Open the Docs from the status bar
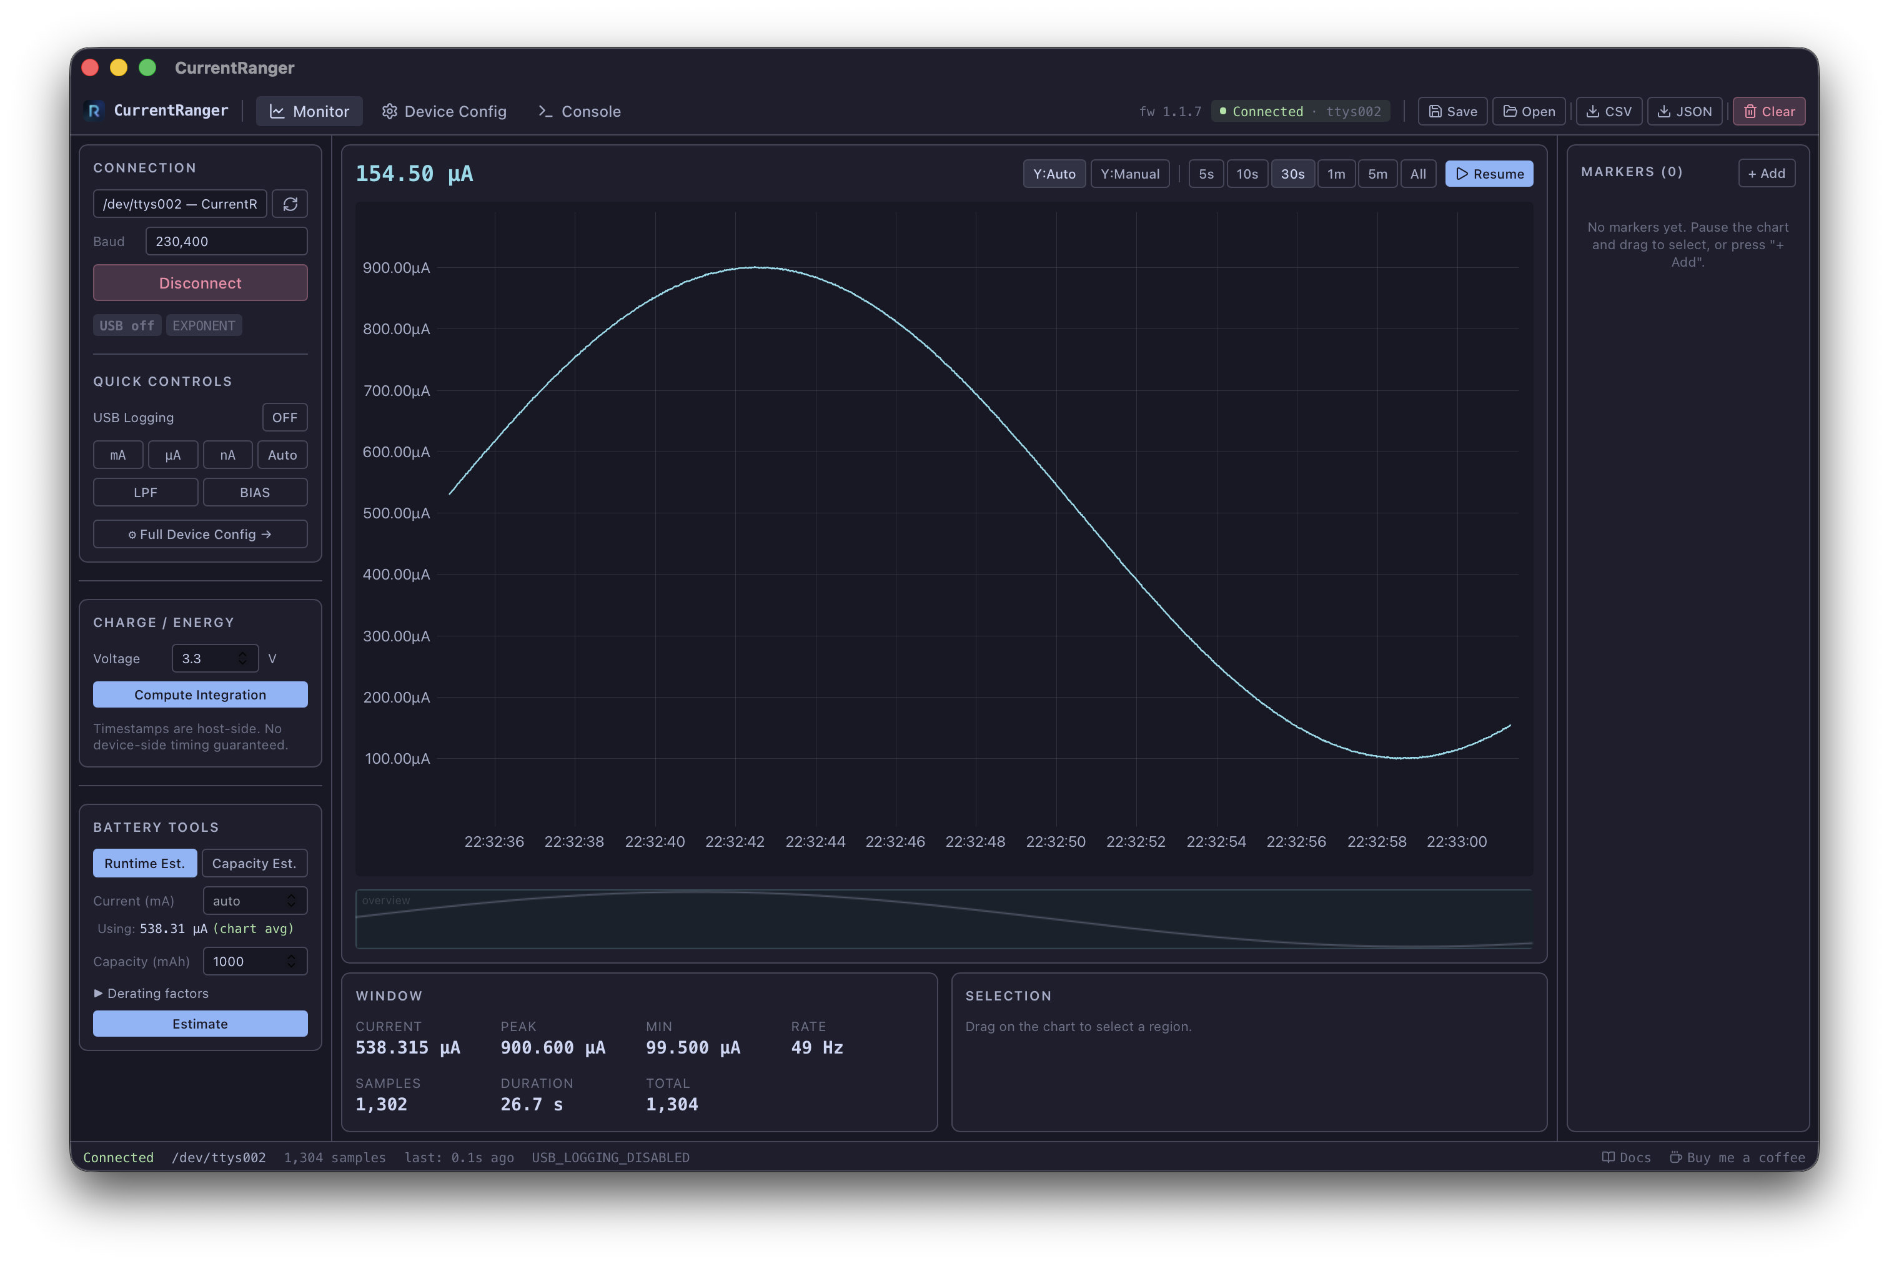 1627,1157
